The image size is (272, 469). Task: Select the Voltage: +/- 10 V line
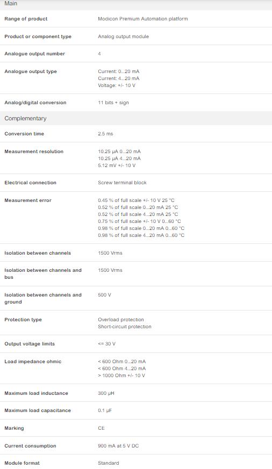pyautogui.click(x=117, y=85)
